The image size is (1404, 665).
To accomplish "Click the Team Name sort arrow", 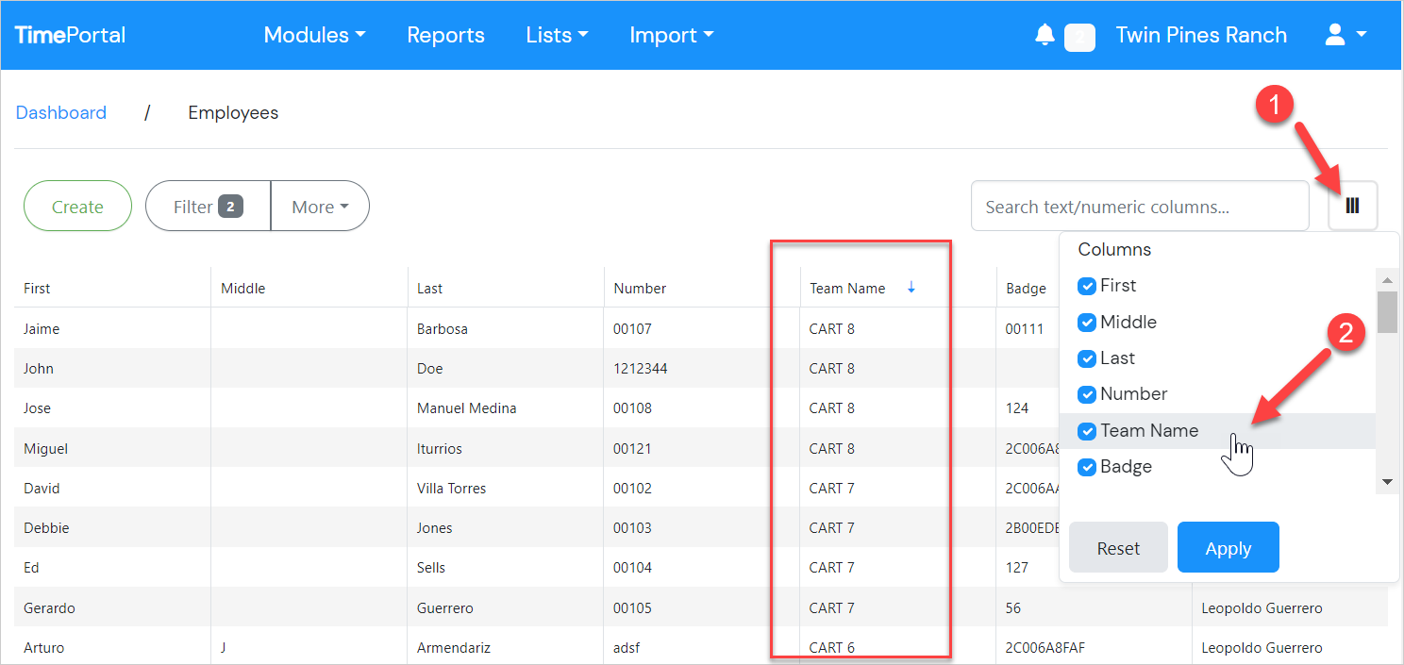I will (911, 288).
